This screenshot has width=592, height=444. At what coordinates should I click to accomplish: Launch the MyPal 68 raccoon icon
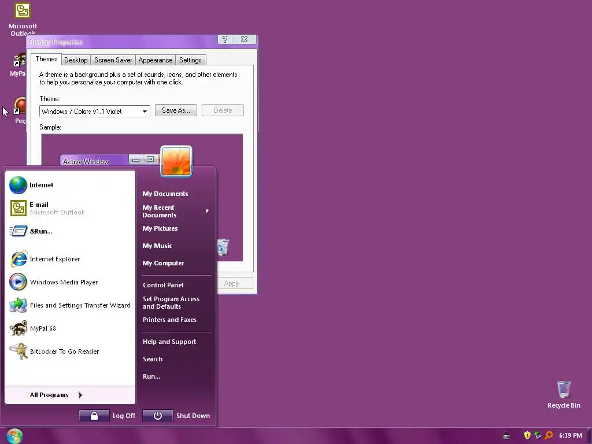[18, 328]
